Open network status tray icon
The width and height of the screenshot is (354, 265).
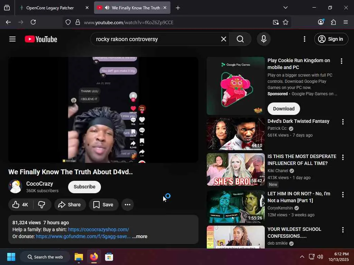pyautogui.click(x=311, y=257)
